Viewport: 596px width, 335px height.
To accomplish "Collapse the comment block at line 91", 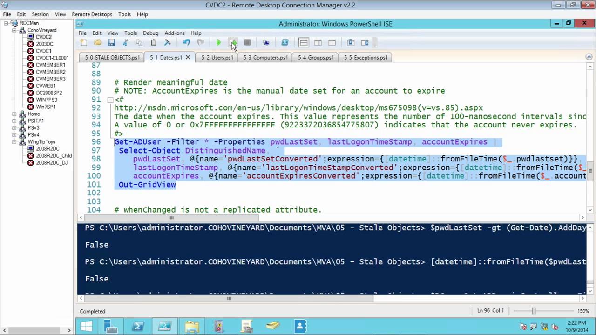I will point(110,100).
